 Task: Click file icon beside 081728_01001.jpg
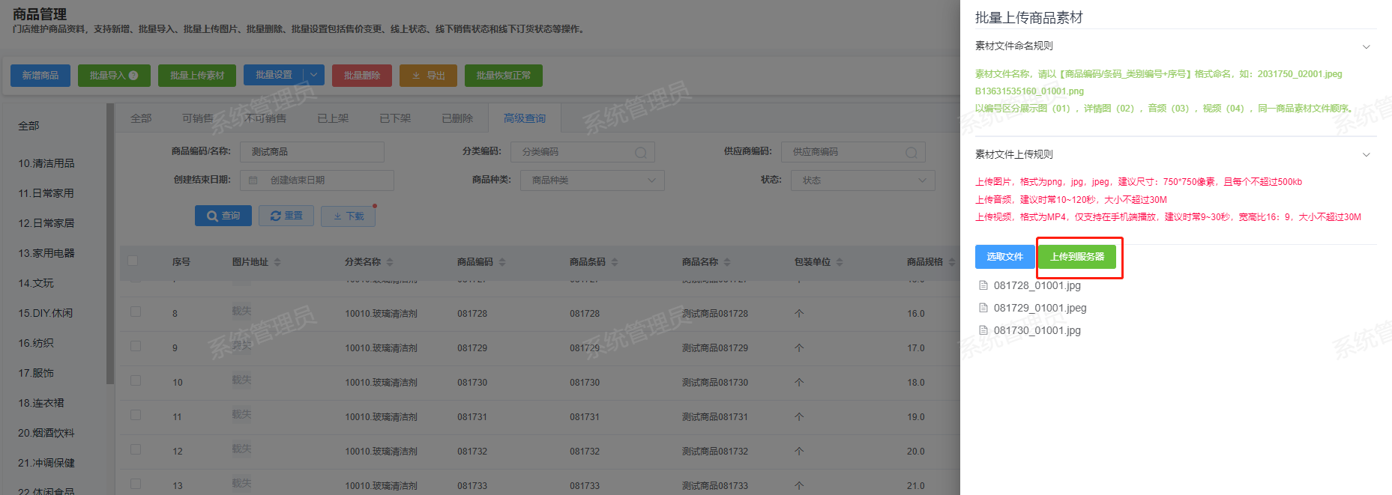[x=983, y=285]
